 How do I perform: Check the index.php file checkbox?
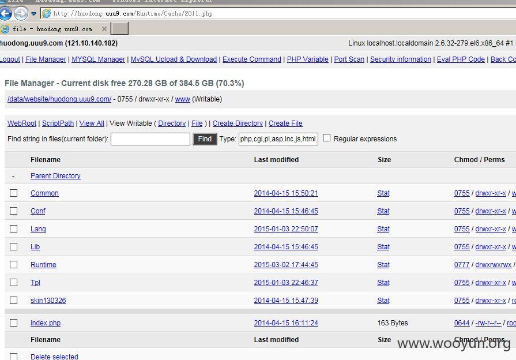(x=13, y=322)
